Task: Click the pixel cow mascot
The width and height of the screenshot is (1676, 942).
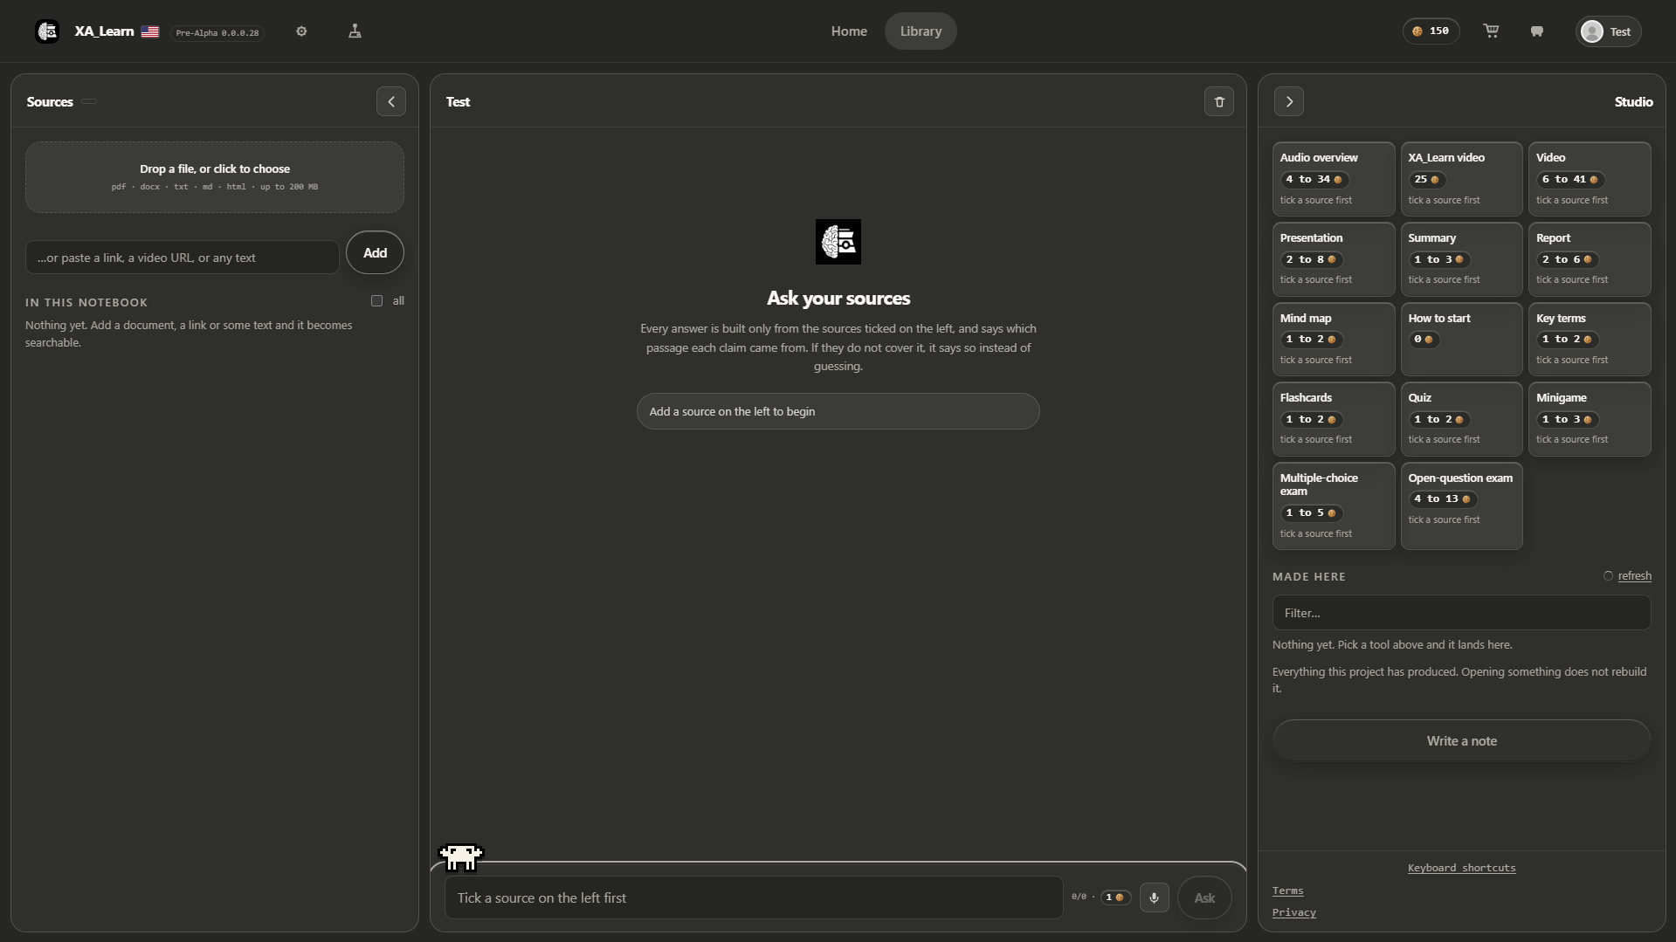Action: click(x=460, y=857)
